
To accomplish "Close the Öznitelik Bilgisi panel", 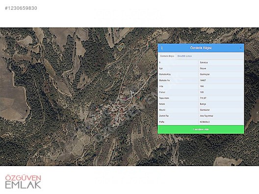I will pyautogui.click(x=240, y=48).
